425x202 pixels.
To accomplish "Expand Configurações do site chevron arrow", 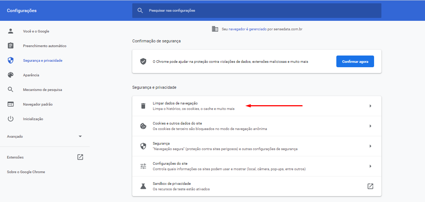I will pyautogui.click(x=370, y=166).
